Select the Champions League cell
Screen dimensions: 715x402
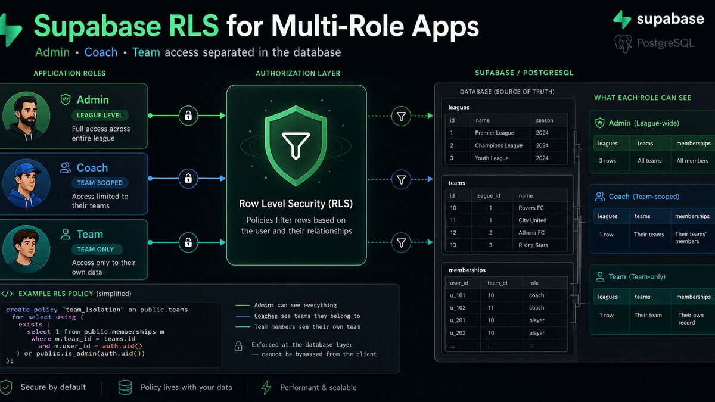point(499,145)
